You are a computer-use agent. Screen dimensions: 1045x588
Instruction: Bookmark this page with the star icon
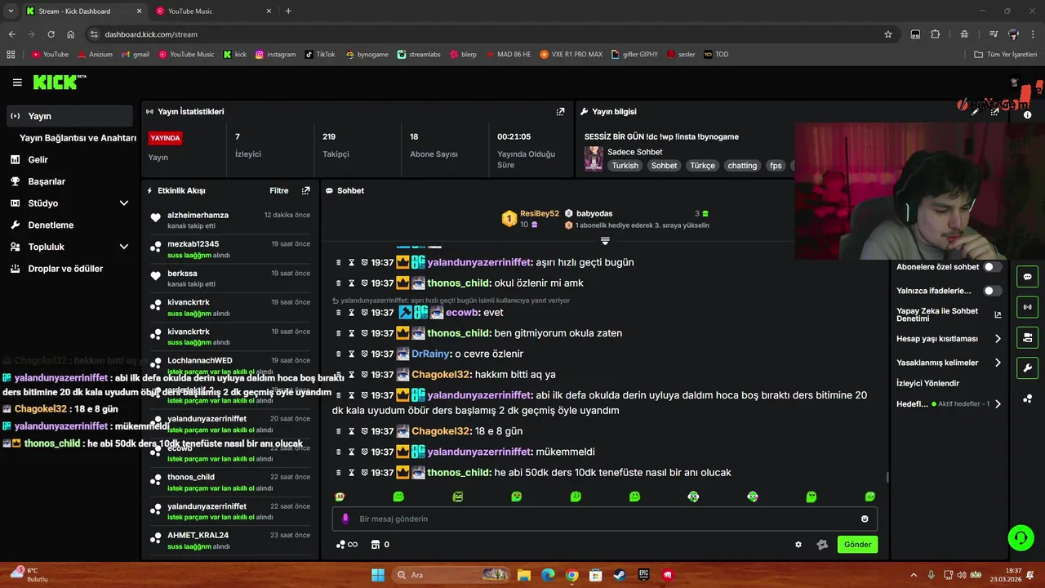(x=888, y=34)
